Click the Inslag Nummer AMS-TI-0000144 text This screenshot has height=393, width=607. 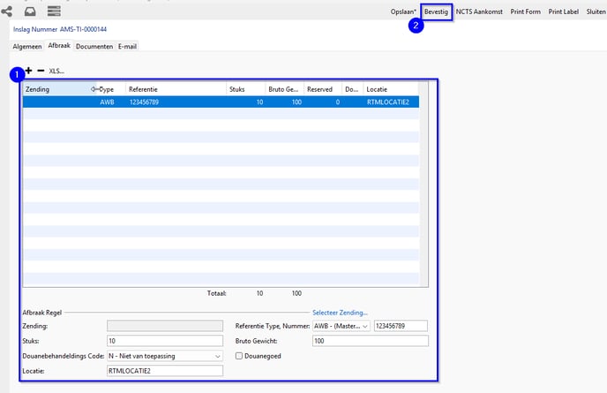(60, 29)
